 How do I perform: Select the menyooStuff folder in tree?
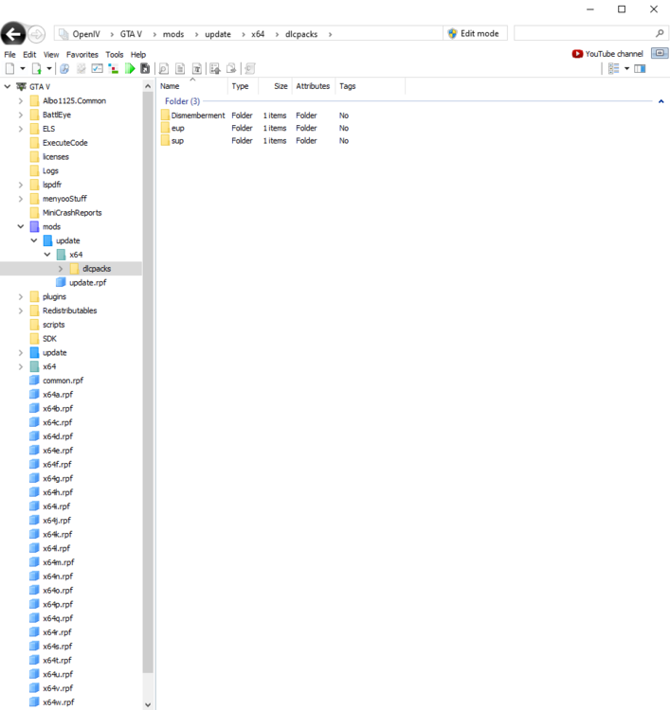tap(64, 199)
